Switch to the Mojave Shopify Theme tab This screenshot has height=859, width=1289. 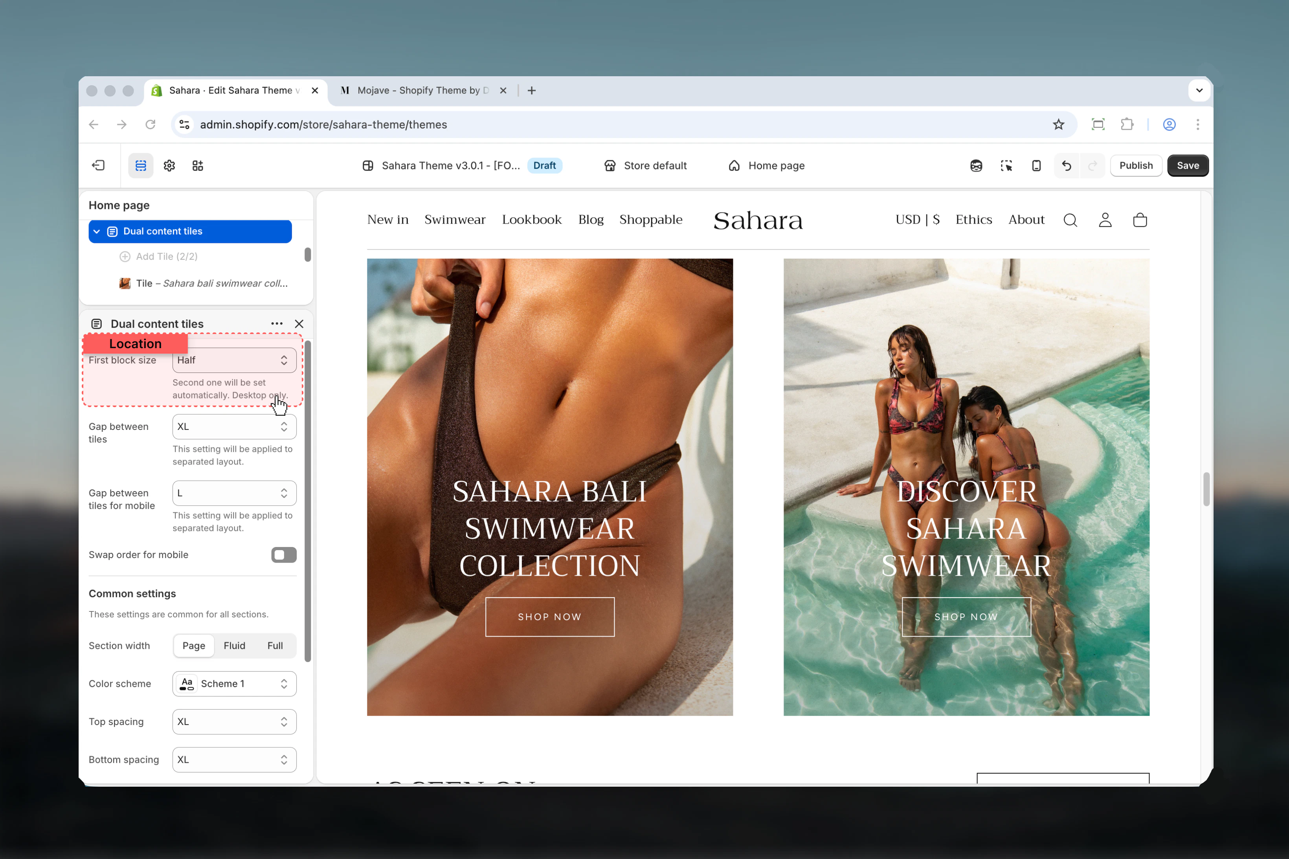(424, 90)
